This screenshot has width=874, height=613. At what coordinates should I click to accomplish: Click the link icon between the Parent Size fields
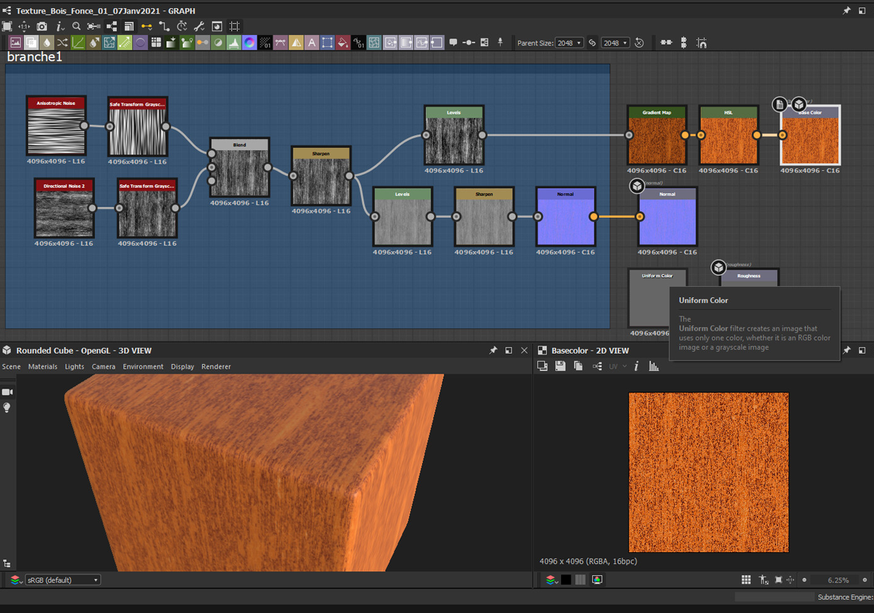(593, 42)
